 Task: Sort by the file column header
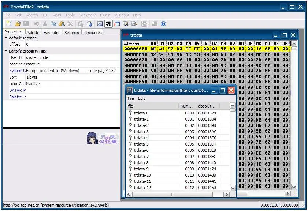(x=152, y=106)
